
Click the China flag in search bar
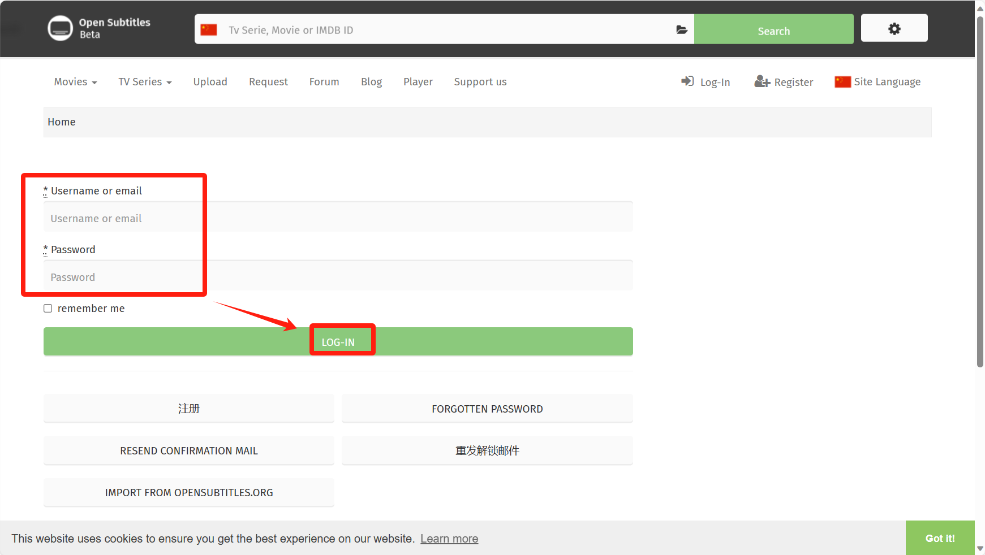pos(209,29)
